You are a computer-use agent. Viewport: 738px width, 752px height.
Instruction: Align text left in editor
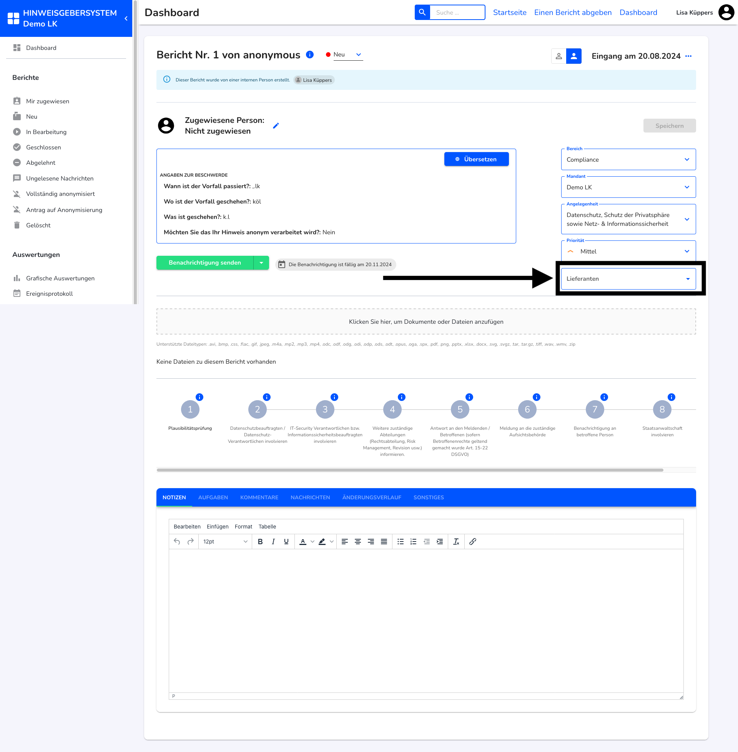344,542
